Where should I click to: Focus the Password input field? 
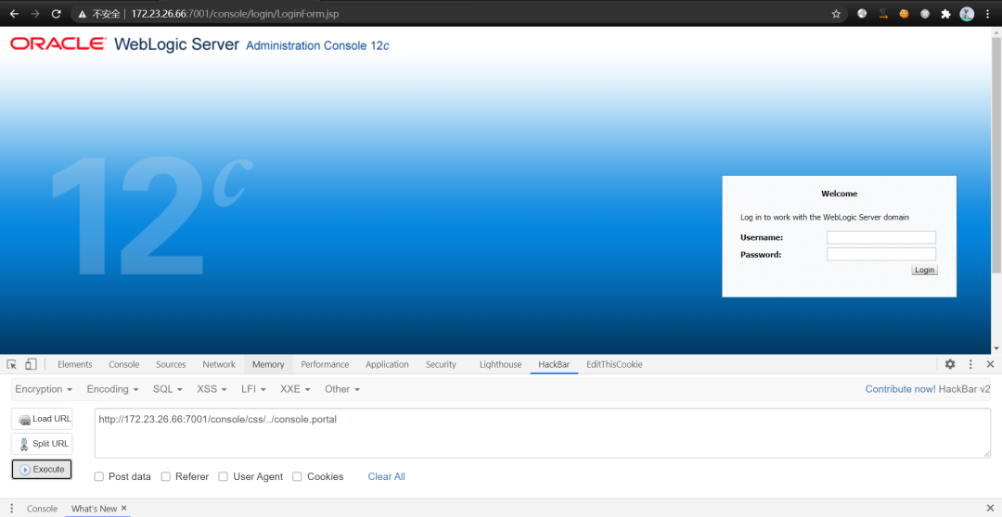tap(881, 254)
